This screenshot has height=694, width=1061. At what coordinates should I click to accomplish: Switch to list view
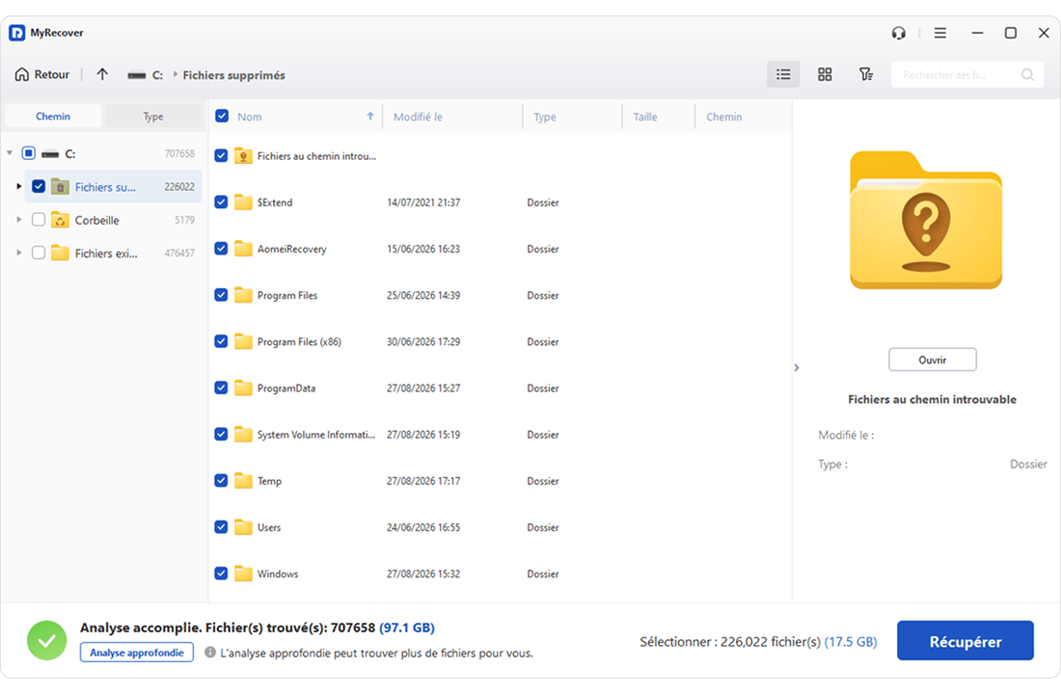783,74
